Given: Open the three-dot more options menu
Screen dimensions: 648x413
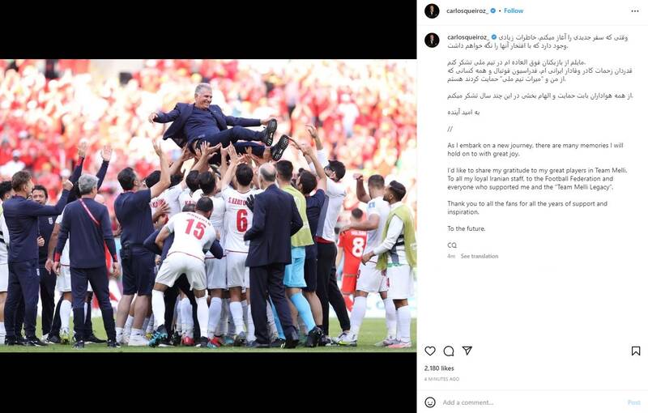Looking at the screenshot, I should [635, 11].
